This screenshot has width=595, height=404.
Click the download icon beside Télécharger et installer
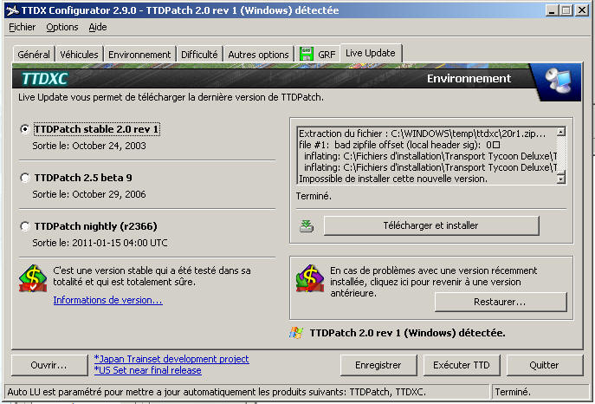[x=307, y=226]
